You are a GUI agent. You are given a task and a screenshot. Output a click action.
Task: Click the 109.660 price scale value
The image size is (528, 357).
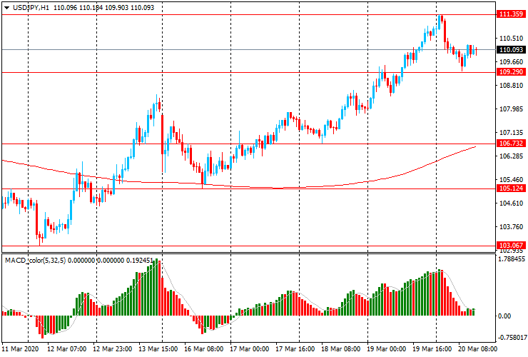point(511,62)
